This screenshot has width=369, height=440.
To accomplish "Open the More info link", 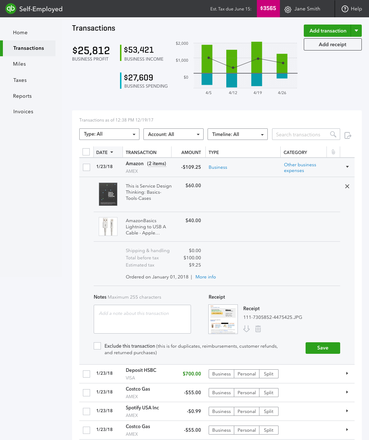I will [x=205, y=277].
